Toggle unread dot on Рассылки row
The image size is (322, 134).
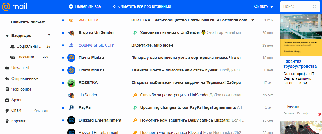click(x=63, y=20)
